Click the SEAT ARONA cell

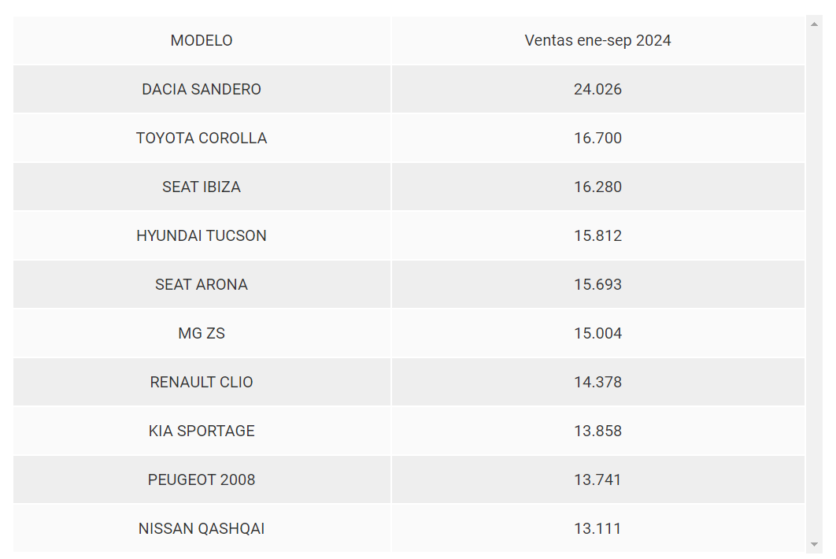point(202,284)
